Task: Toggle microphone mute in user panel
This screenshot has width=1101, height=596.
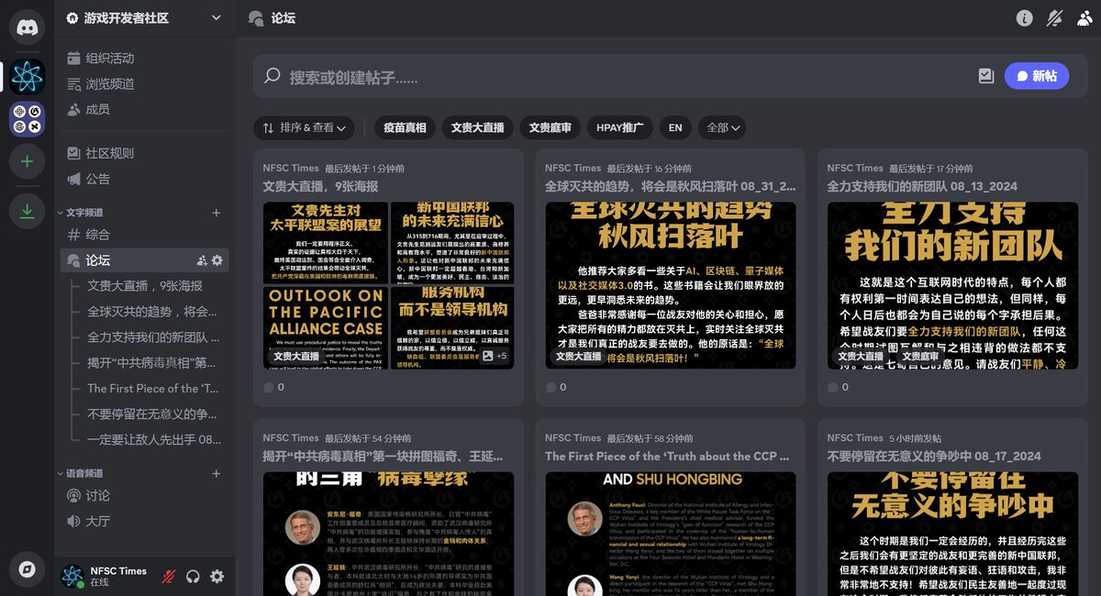Action: click(169, 576)
